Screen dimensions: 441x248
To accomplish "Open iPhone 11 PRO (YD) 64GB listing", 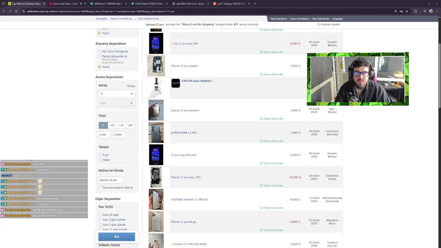I will click(191, 244).
